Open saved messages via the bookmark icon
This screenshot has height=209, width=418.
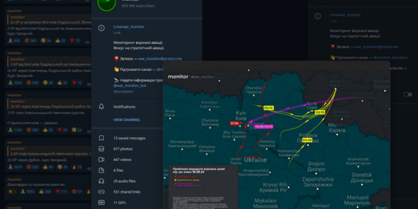coord(101,138)
